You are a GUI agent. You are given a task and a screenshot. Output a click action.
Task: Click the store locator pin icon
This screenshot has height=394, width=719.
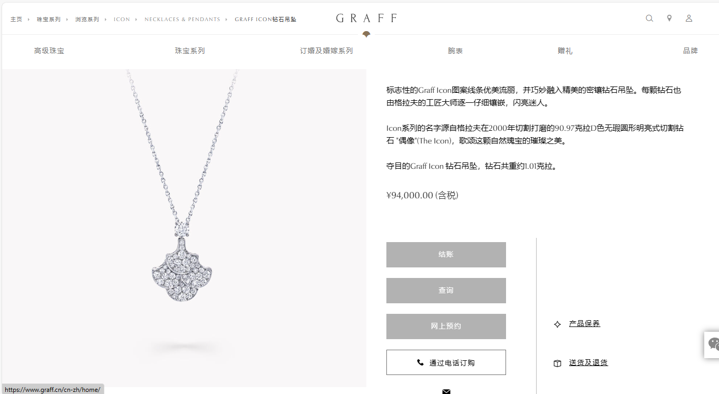pos(669,18)
